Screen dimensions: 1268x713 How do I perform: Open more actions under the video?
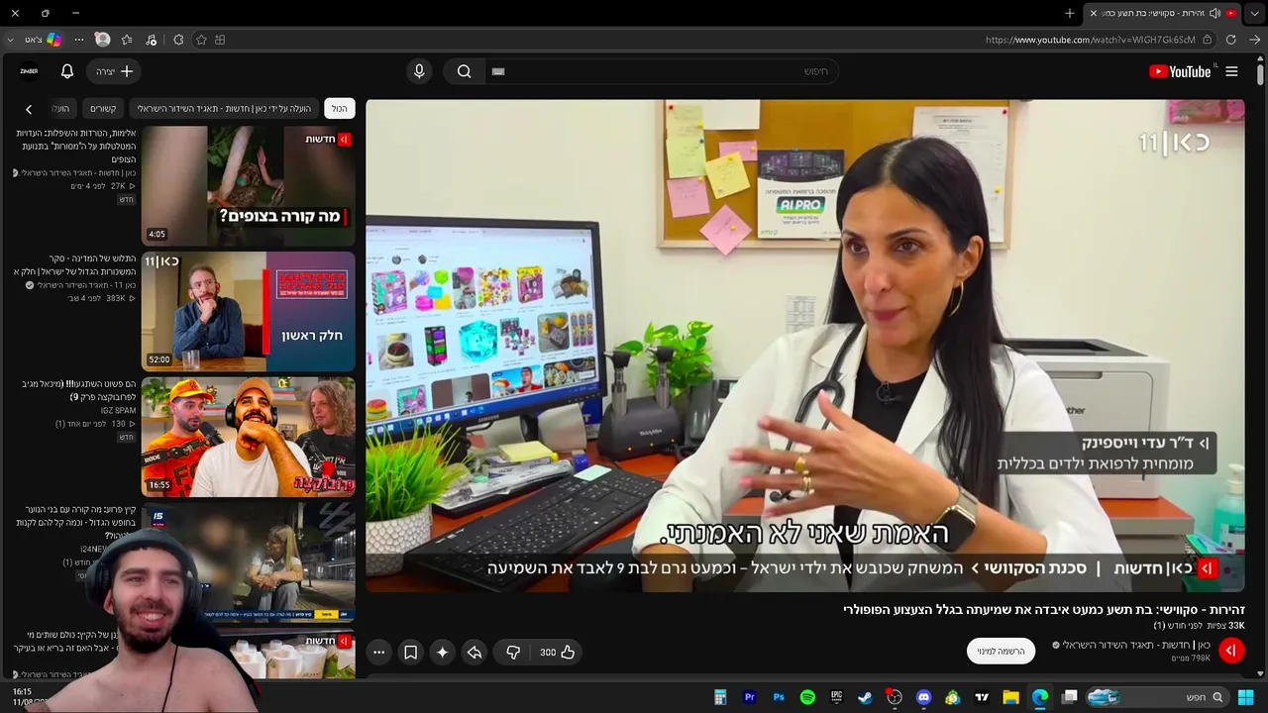pos(378,652)
